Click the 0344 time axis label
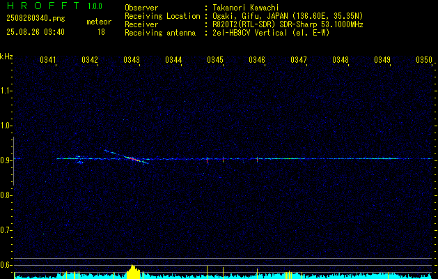Viewport: 438px width, 279px height. 173,60
